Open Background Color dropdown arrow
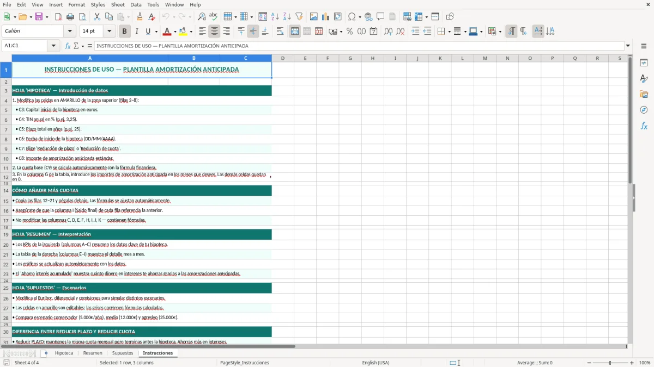The image size is (654, 367). [x=191, y=32]
